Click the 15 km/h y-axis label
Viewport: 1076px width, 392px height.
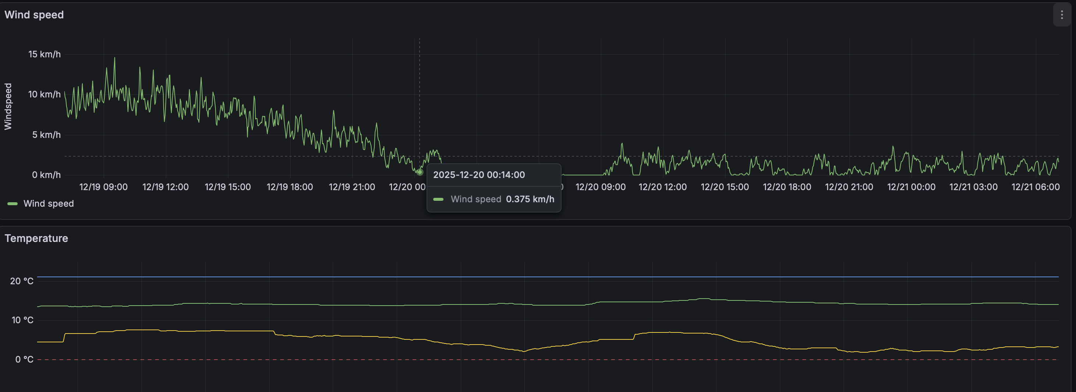pos(44,54)
